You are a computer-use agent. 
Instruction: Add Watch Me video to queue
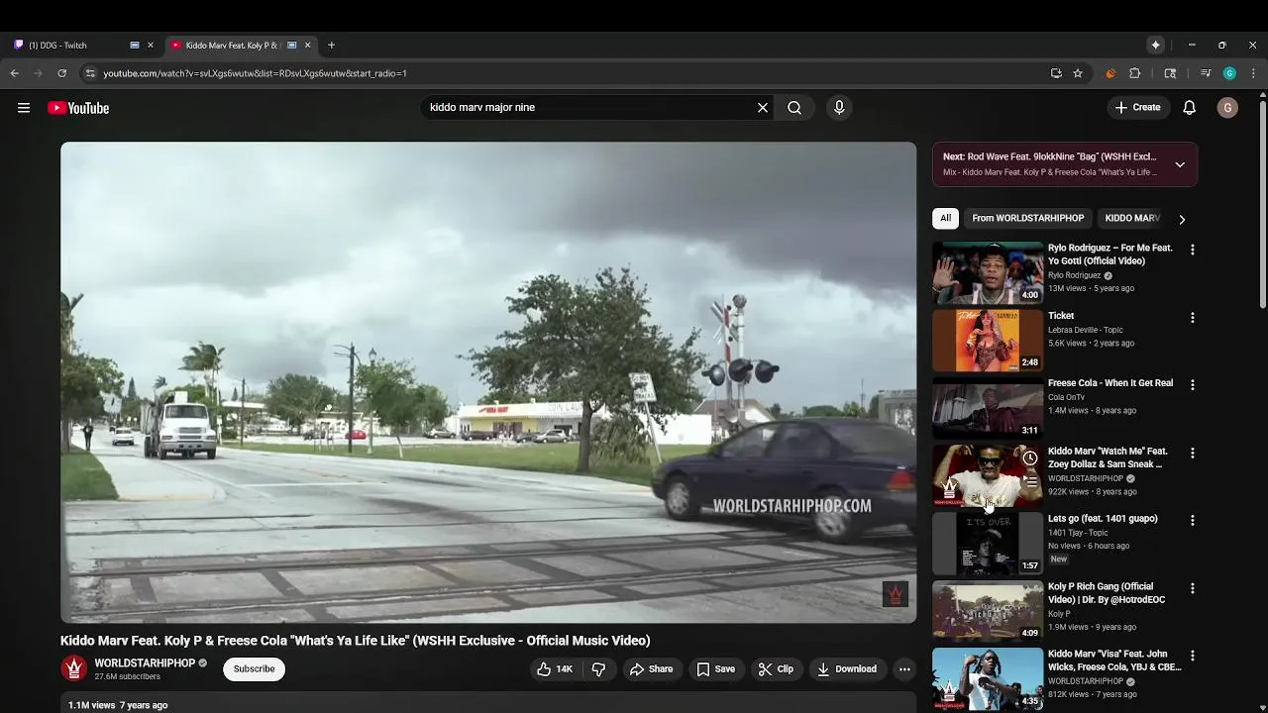coord(1030,481)
